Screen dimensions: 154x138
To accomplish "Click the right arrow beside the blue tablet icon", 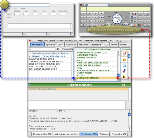I will (x=128, y=25).
